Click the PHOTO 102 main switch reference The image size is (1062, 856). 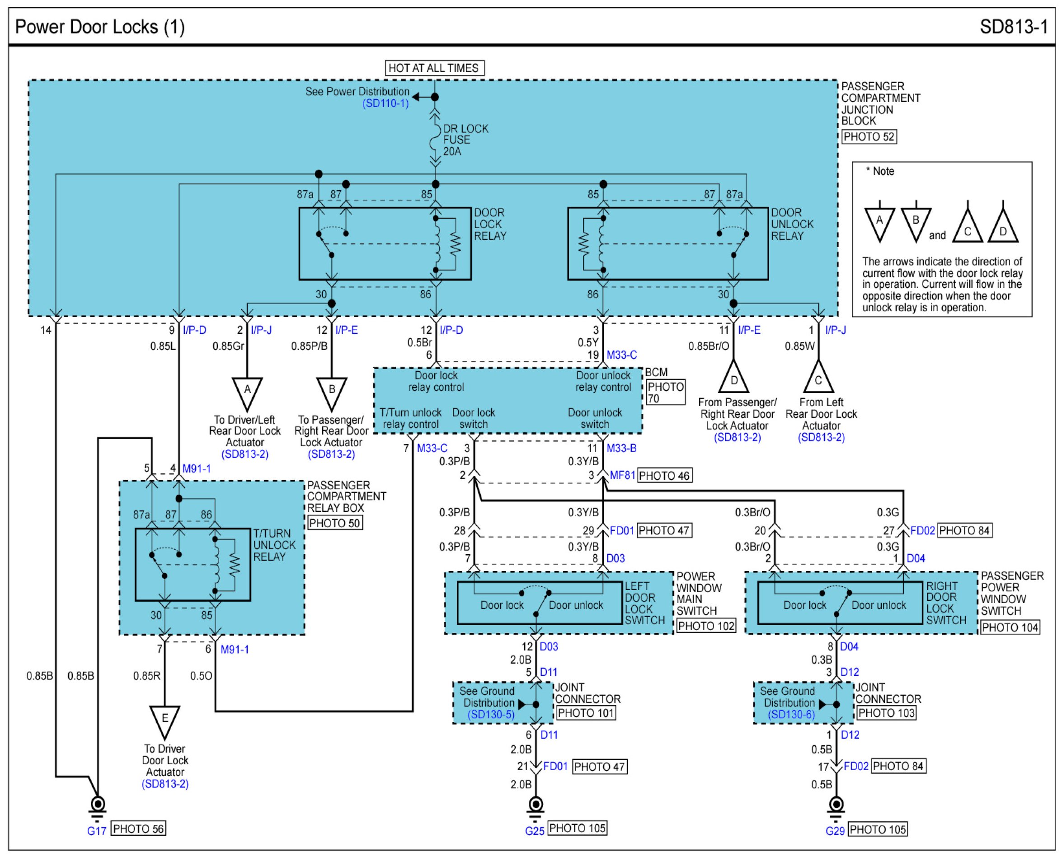pyautogui.click(x=706, y=626)
